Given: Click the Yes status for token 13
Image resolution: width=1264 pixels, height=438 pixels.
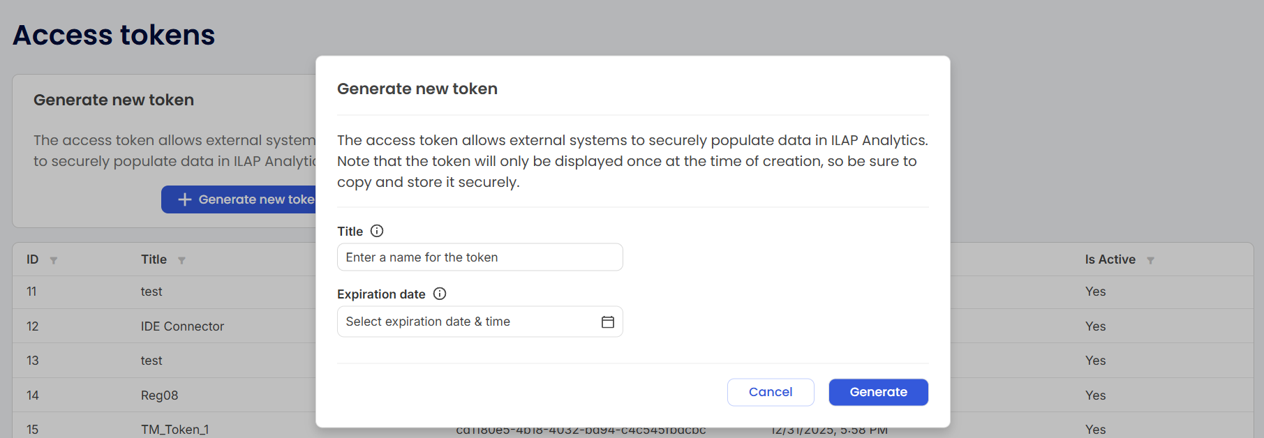Looking at the screenshot, I should (x=1095, y=361).
